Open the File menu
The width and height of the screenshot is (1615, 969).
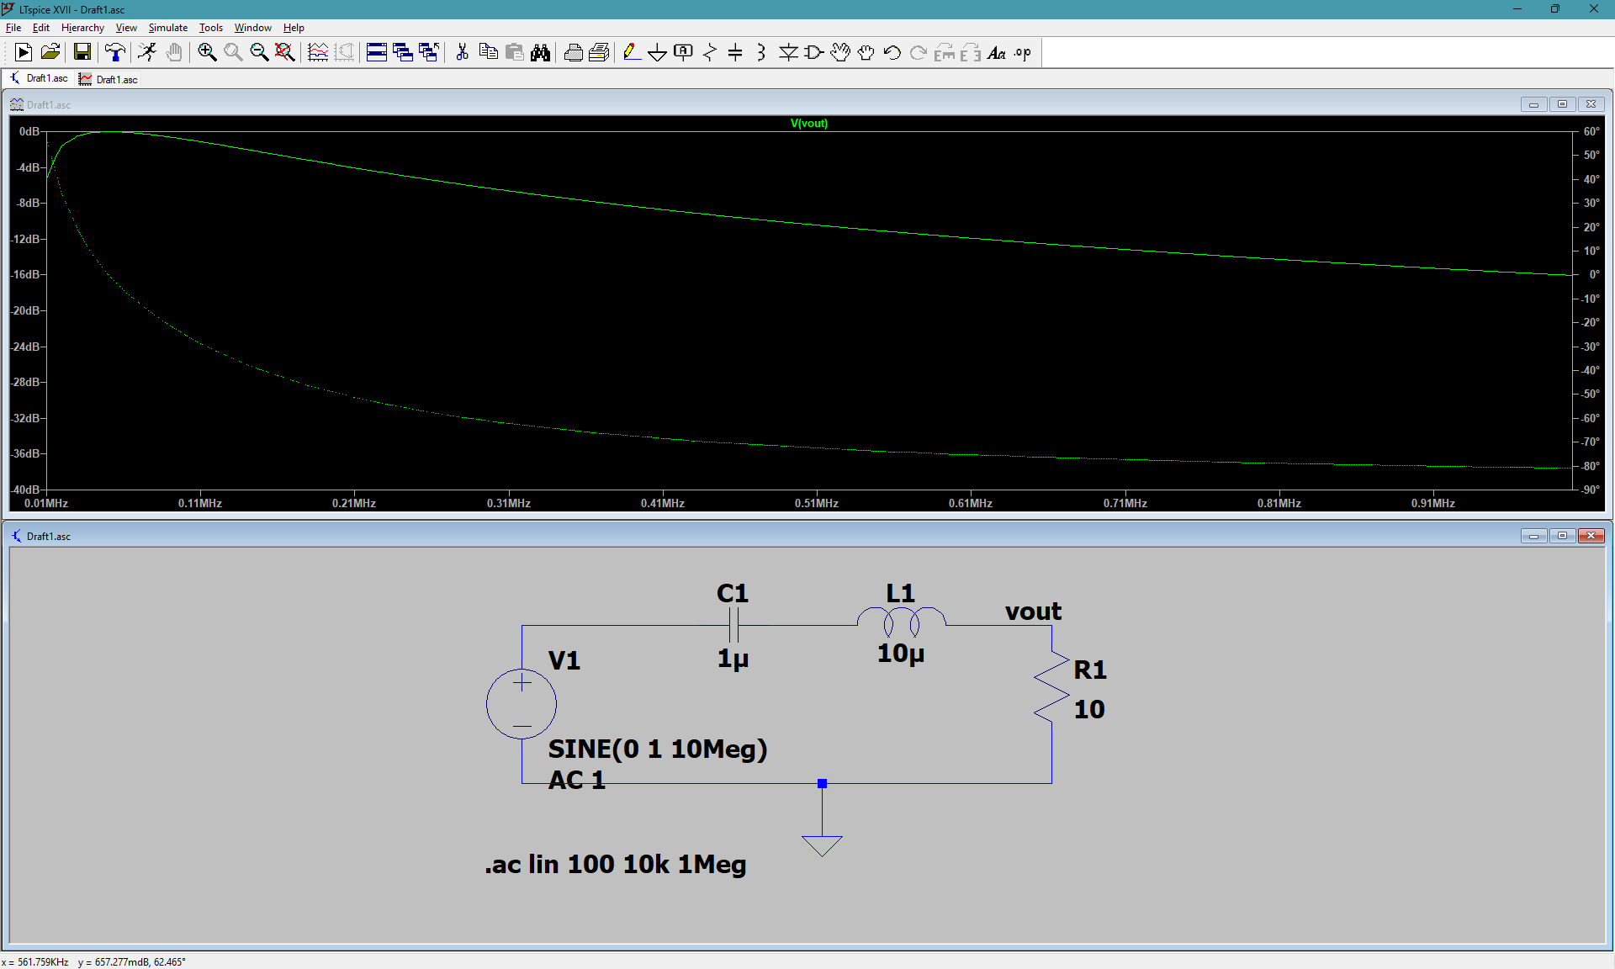tap(13, 28)
